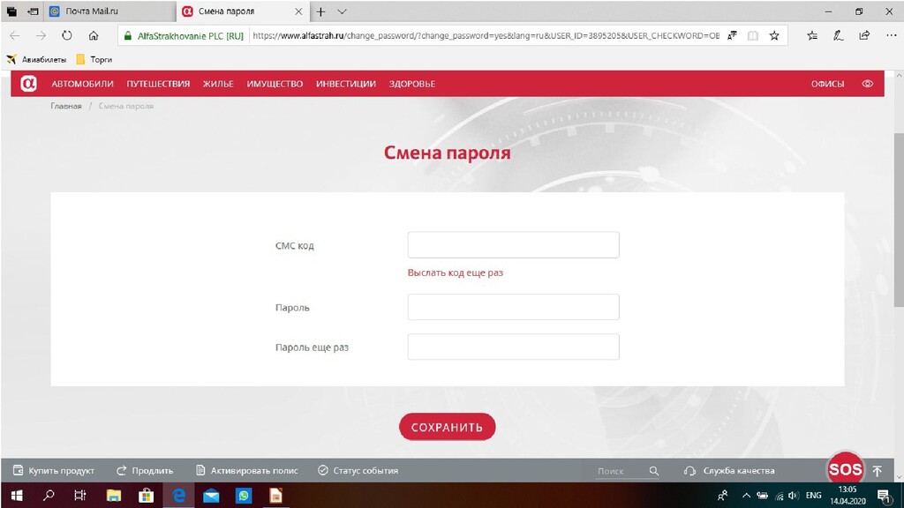904x508 pixels.
Task: Click the Выслать код еще раз link
Action: (455, 273)
